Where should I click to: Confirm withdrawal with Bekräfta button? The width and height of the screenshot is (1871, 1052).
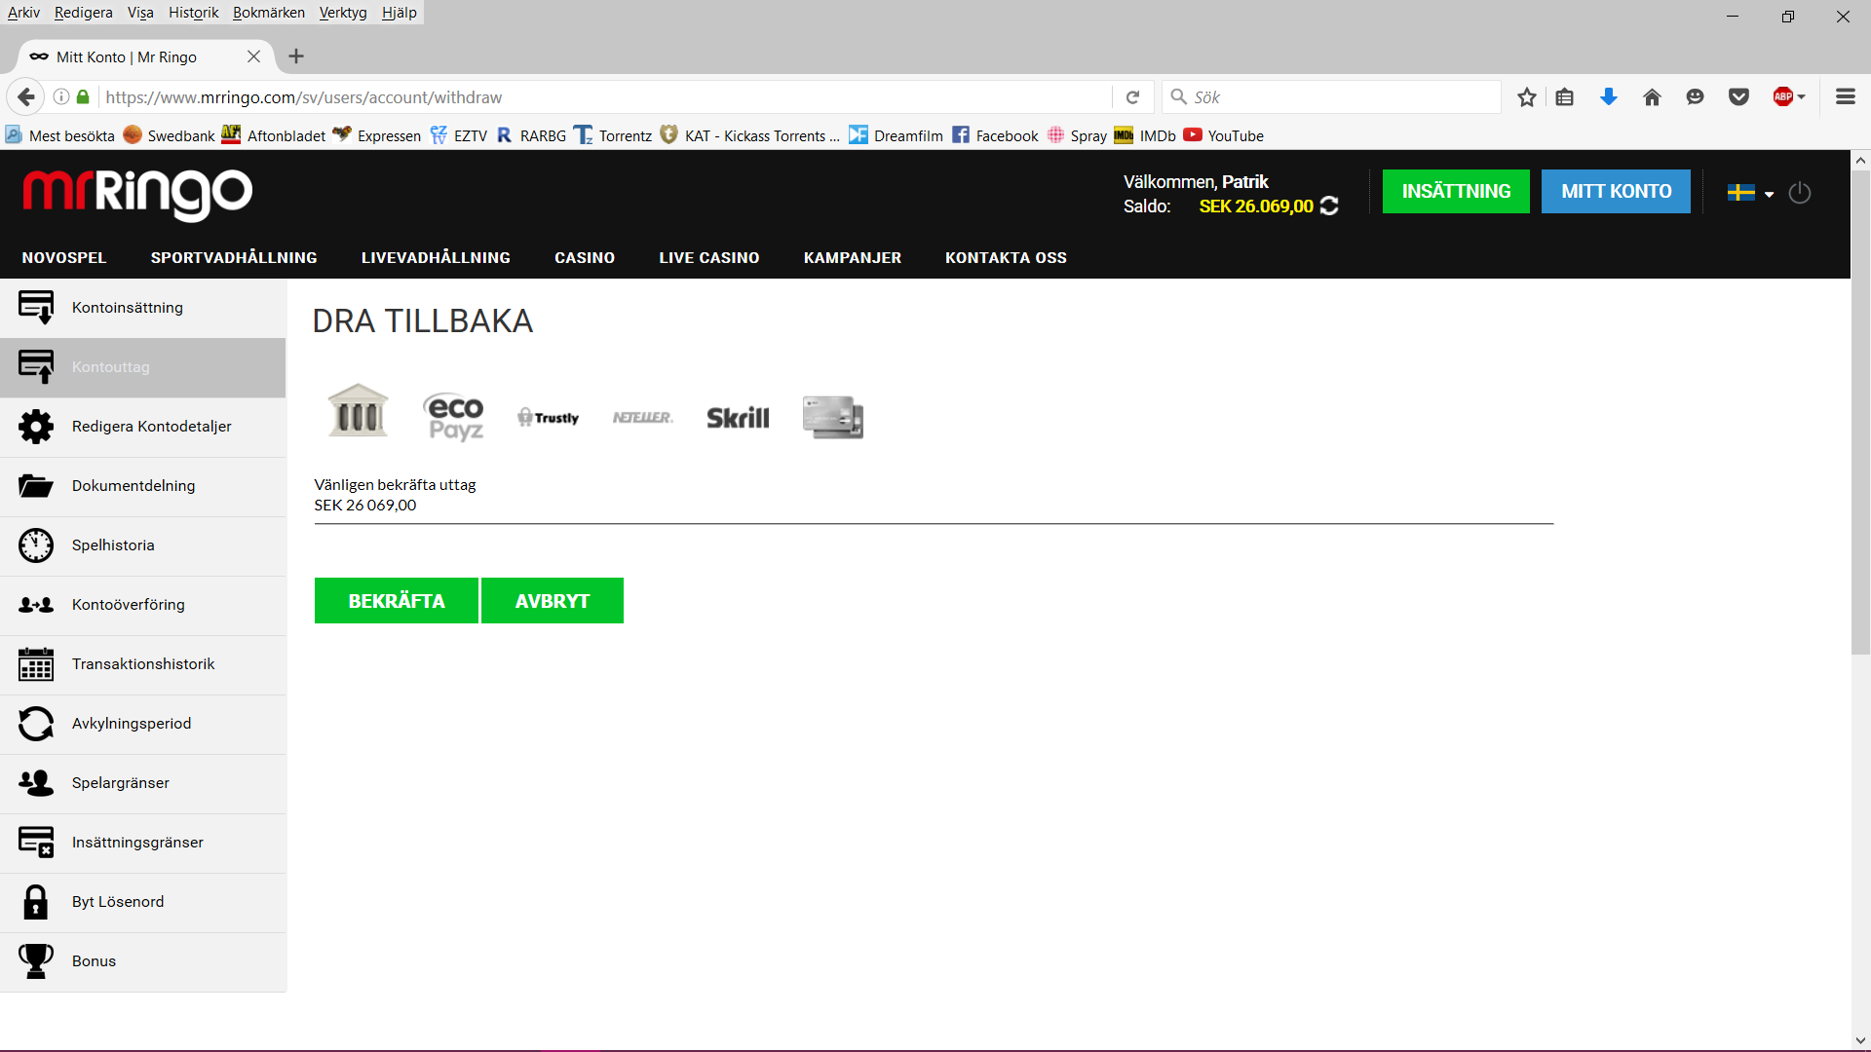[397, 601]
